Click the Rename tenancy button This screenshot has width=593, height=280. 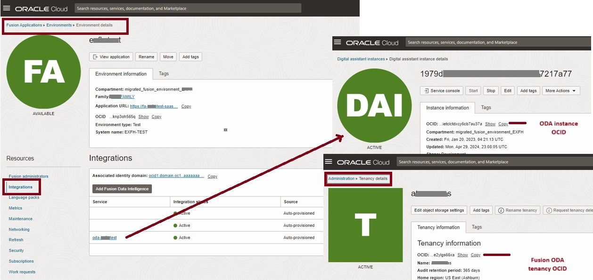pos(518,210)
